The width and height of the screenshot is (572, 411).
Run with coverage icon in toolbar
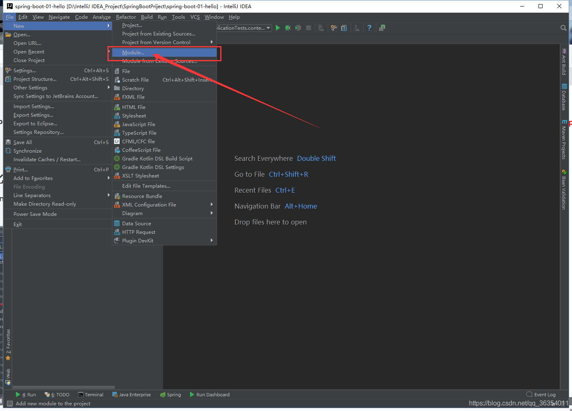click(298, 28)
